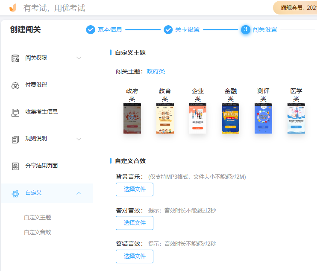
Task: Click the 基本信息 step checkmark icon
Action: click(x=91, y=30)
